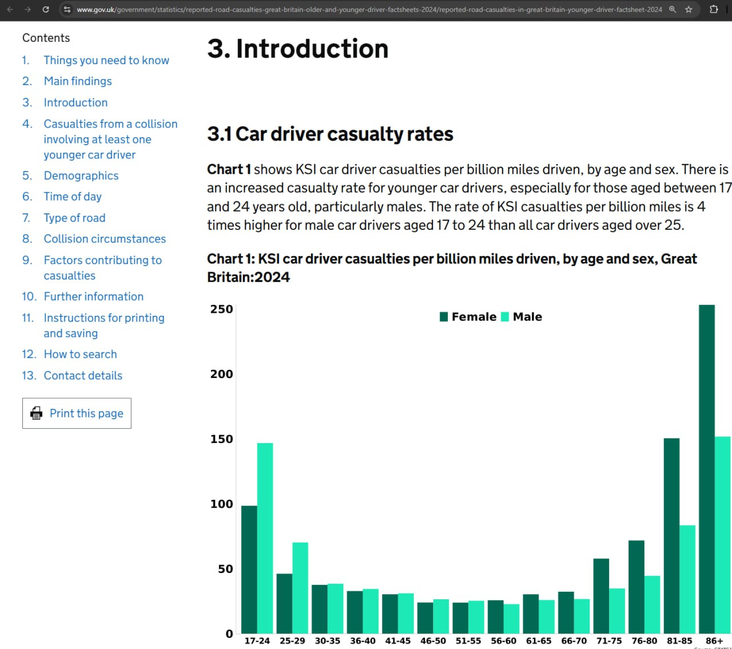Click the address bar URL field
Screen dimensions: 732x649
click(366, 9)
